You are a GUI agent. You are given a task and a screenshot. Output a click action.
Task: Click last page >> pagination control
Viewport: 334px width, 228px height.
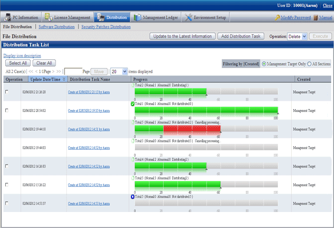[58, 71]
